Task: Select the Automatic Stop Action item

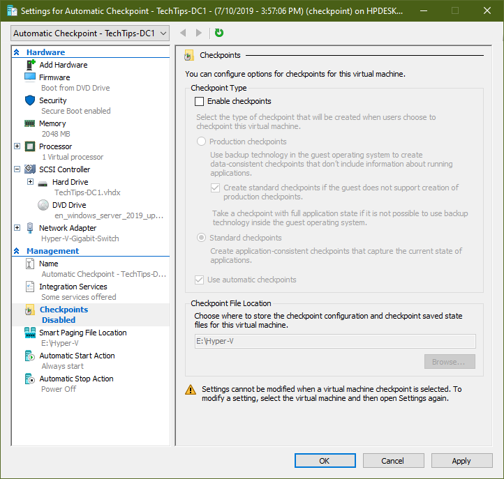Action: 76,379
